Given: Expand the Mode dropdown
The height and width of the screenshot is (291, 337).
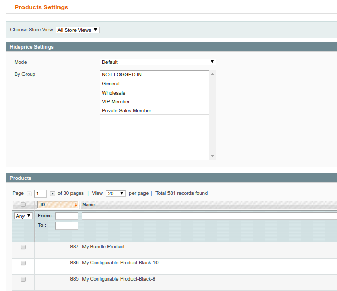Looking at the screenshot, I should click(158, 62).
